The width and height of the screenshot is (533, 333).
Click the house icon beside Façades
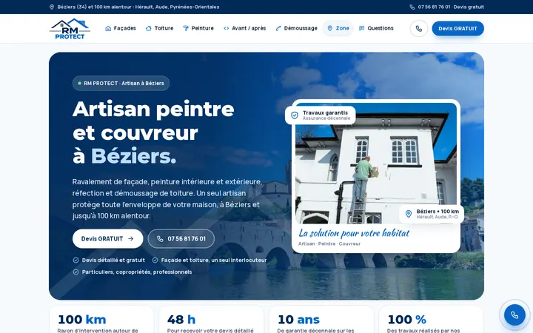pos(108,29)
